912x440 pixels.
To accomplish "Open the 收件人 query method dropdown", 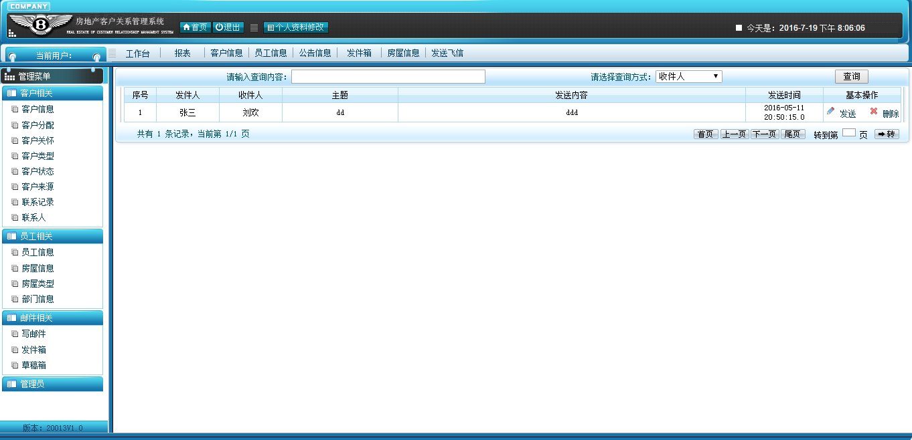I will pyautogui.click(x=688, y=77).
